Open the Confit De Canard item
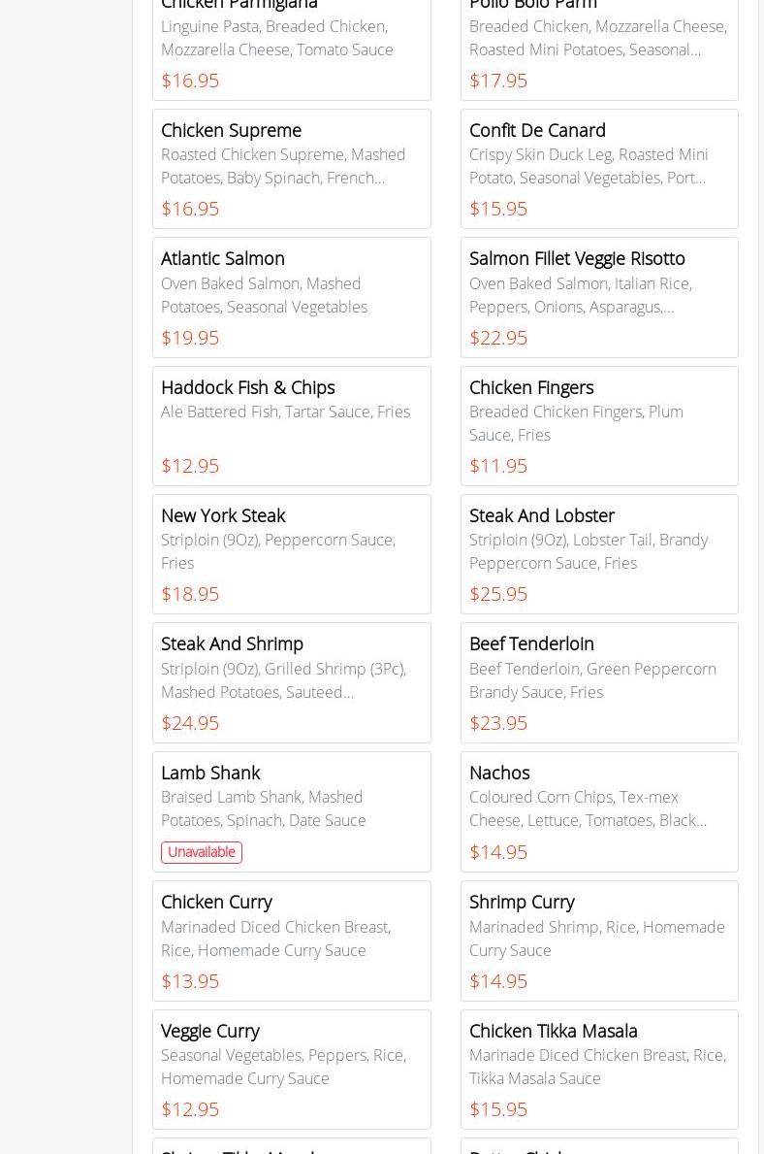Viewport: 764px width, 1154px height. 598,169
